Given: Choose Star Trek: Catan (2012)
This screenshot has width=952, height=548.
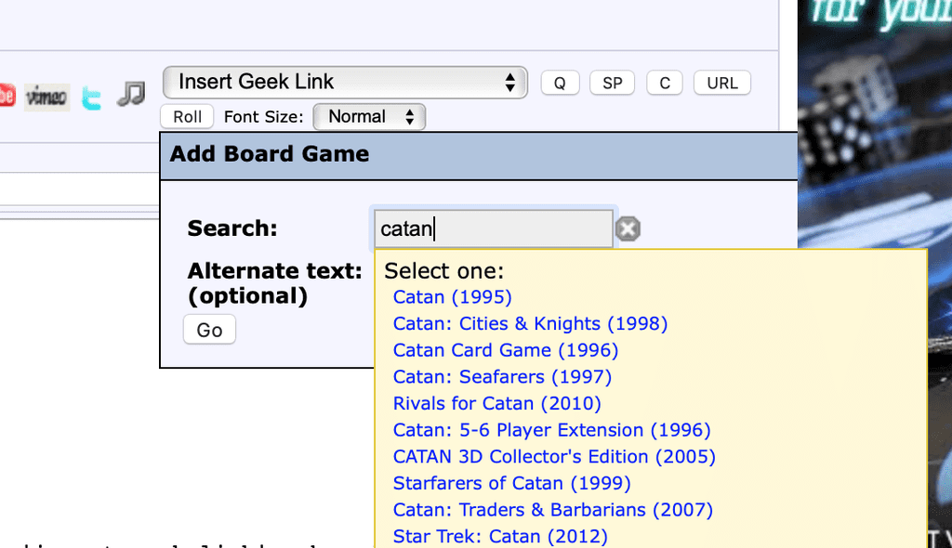Looking at the screenshot, I should (x=500, y=537).
